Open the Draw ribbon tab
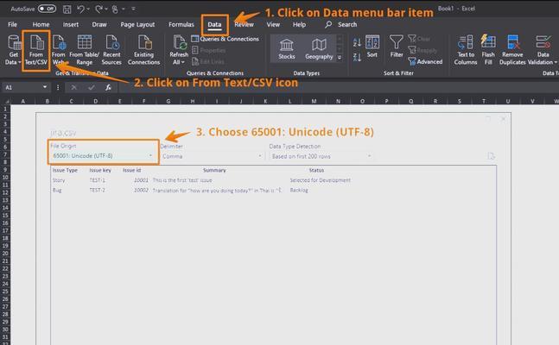 pos(99,24)
